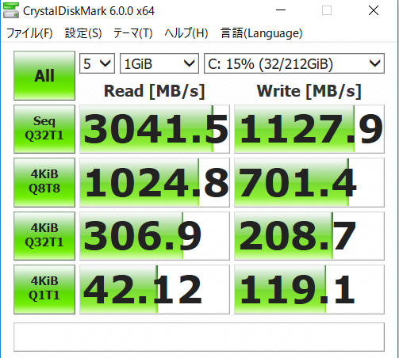Start the Seq Q32T1 test
Image resolution: width=399 pixels, height=358 pixels.
coord(44,129)
